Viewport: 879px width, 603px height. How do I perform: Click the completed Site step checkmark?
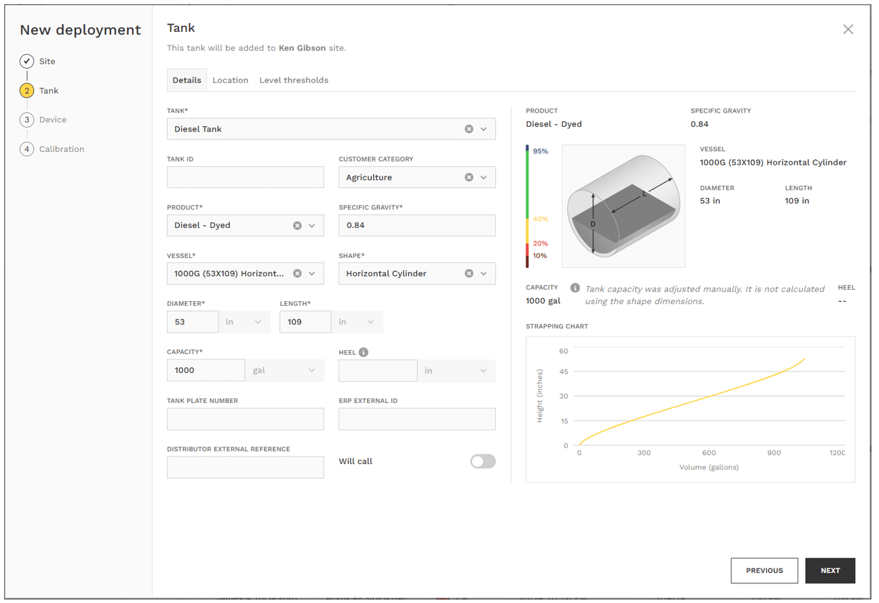(x=26, y=61)
